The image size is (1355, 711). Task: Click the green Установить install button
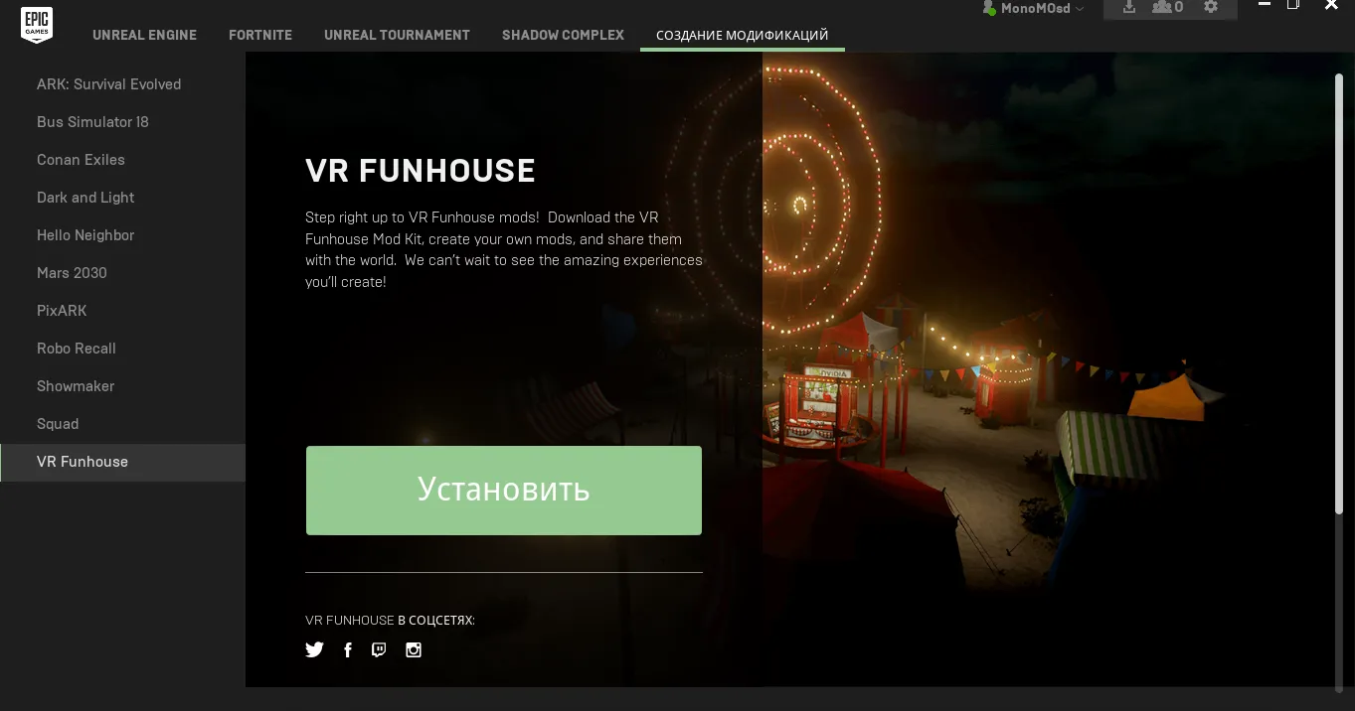[x=504, y=491]
